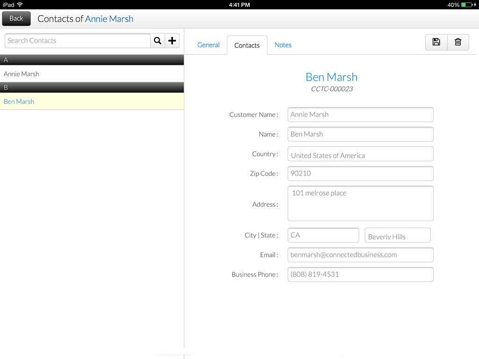Open the Notes tab
This screenshot has width=479, height=359.
click(x=283, y=45)
